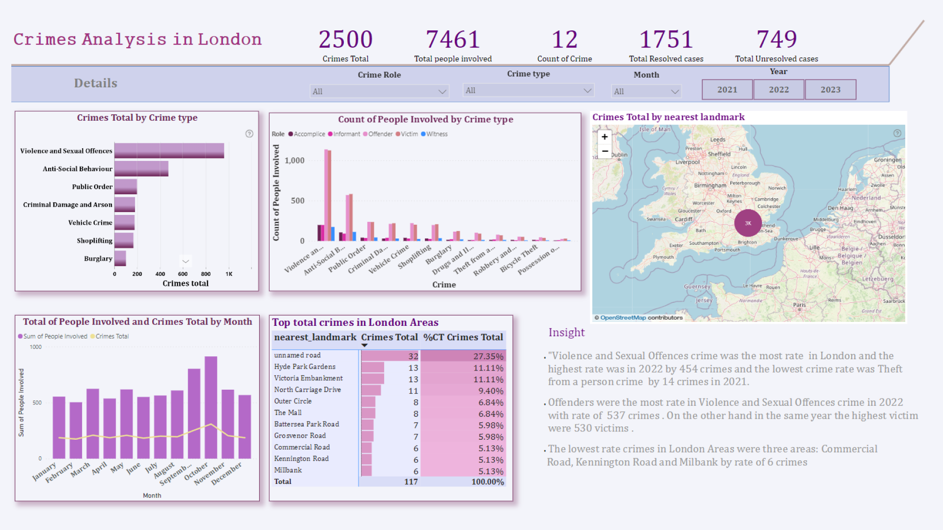Click the 12 Count of Crime card

pyautogui.click(x=564, y=45)
